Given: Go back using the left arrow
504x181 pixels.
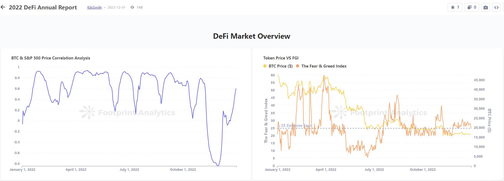Looking at the screenshot, I should (x=3, y=7).
